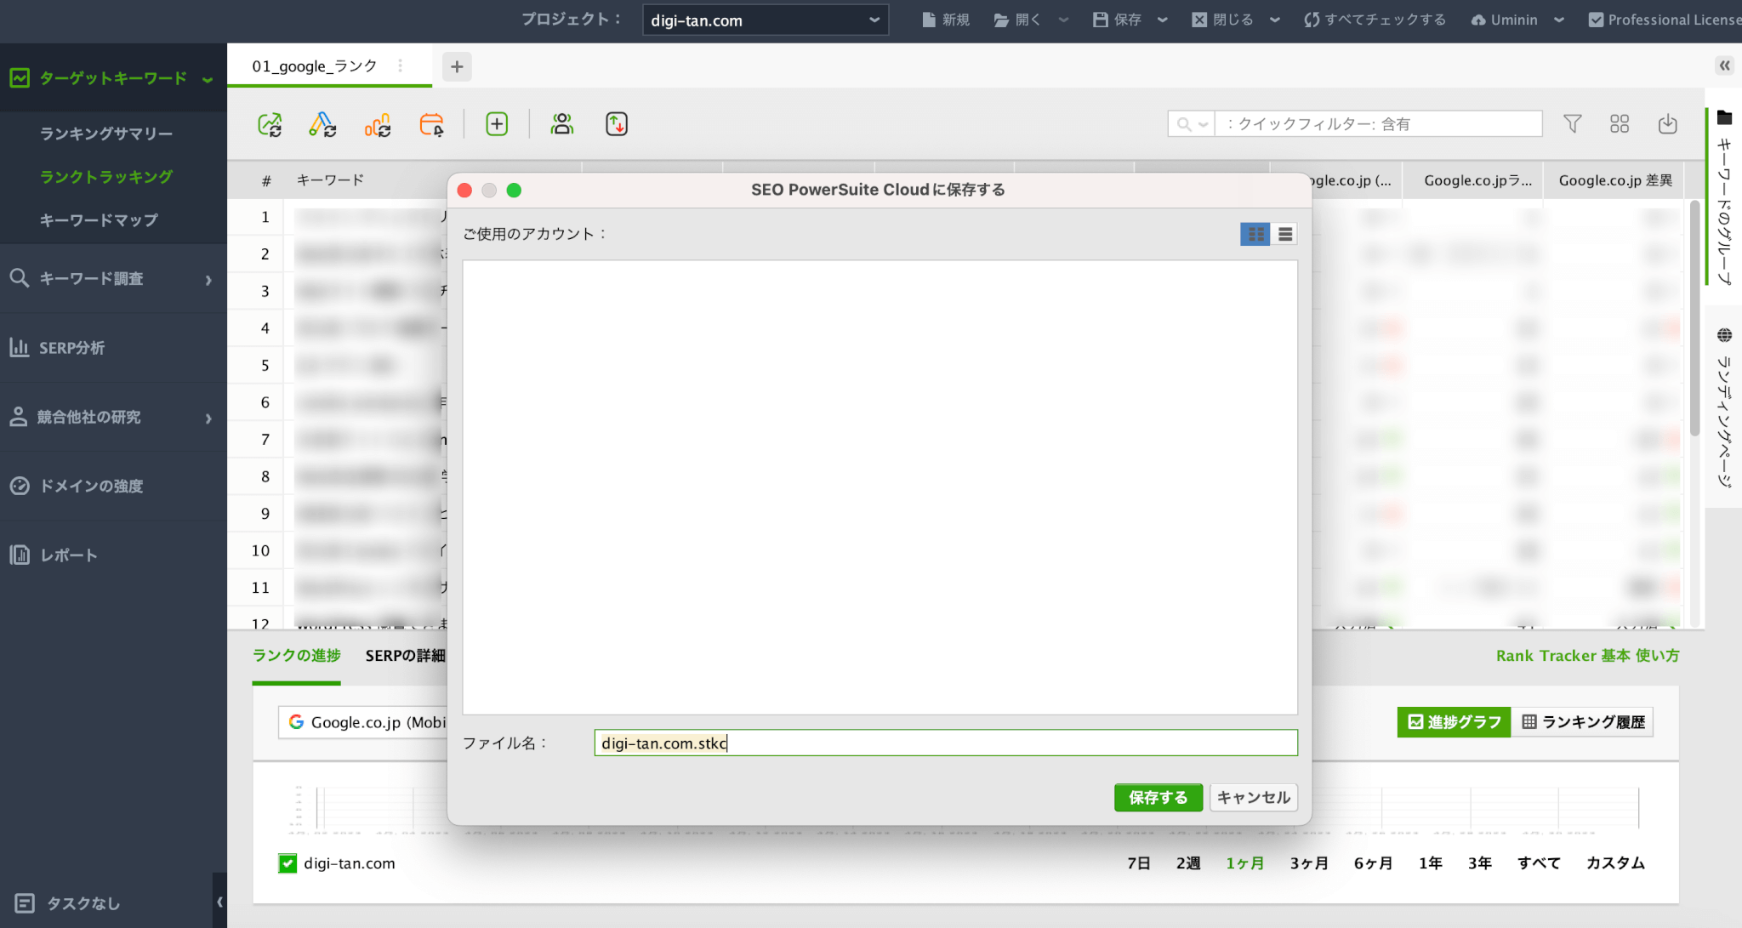The image size is (1742, 928).
Task: Expand 保存 dropdown arrow
Action: (x=1163, y=20)
